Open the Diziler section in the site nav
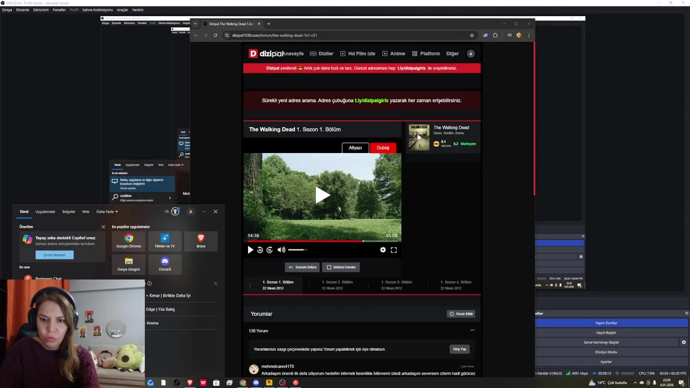This screenshot has width=690, height=388. [321, 53]
